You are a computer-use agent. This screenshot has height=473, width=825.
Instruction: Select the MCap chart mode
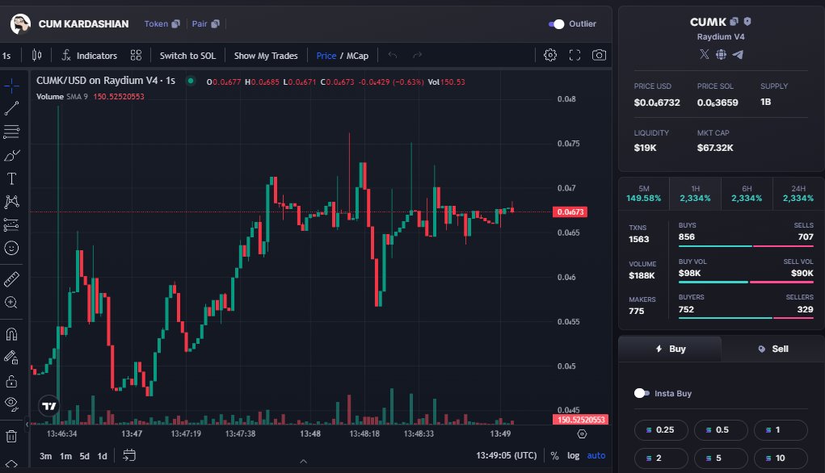tap(357, 56)
